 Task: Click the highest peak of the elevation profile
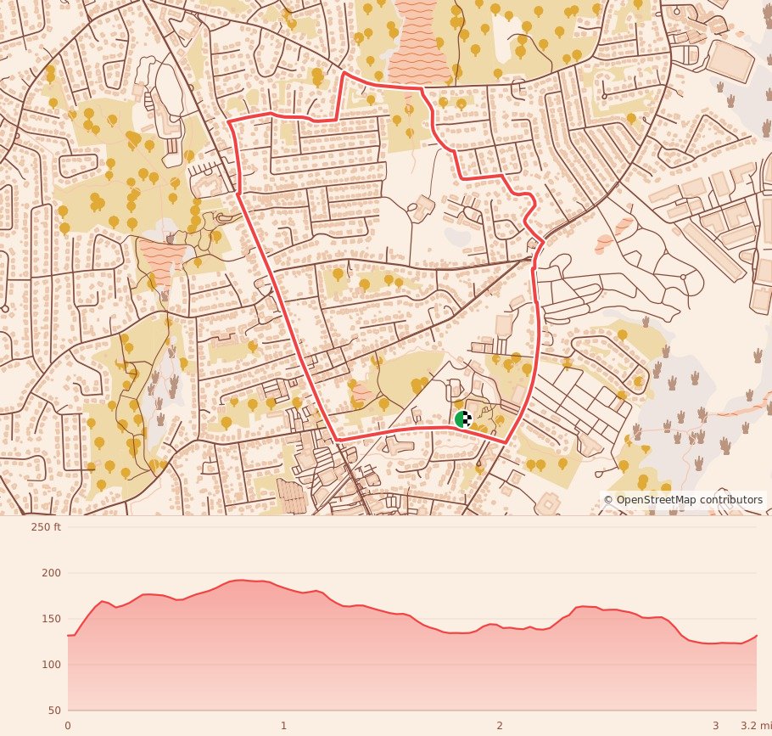240,580
